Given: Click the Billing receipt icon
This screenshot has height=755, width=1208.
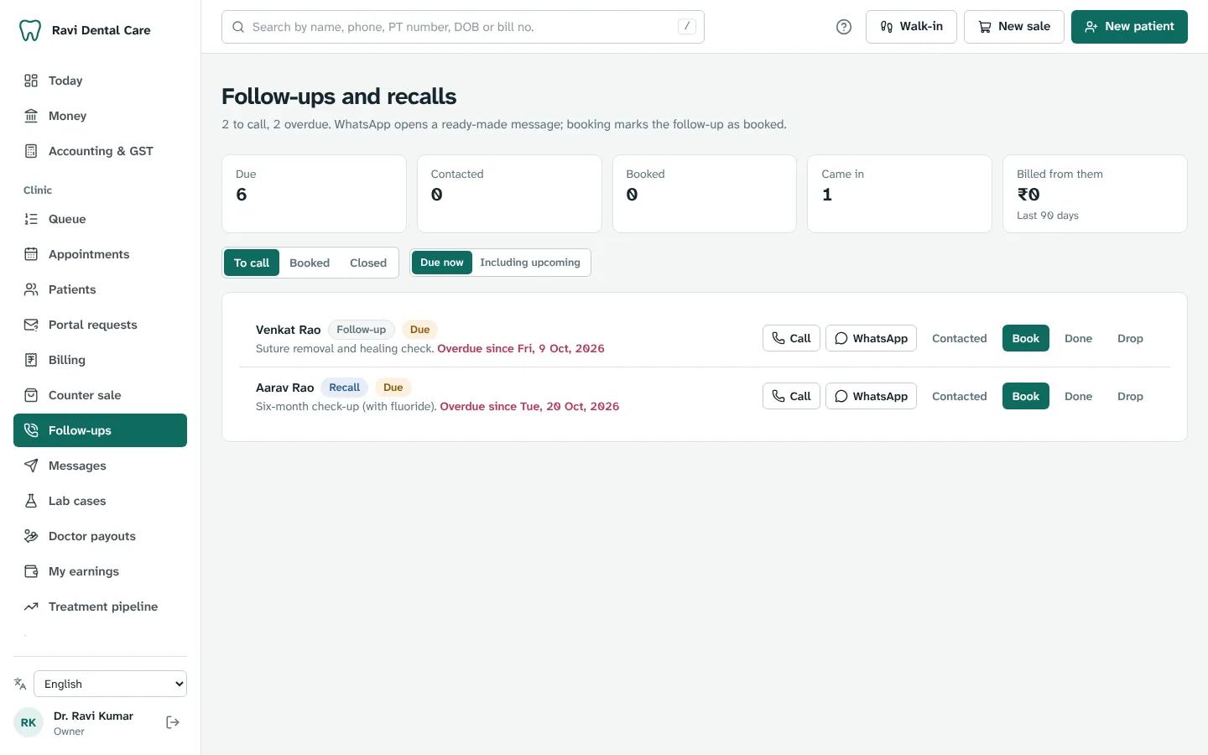Looking at the screenshot, I should click(31, 360).
